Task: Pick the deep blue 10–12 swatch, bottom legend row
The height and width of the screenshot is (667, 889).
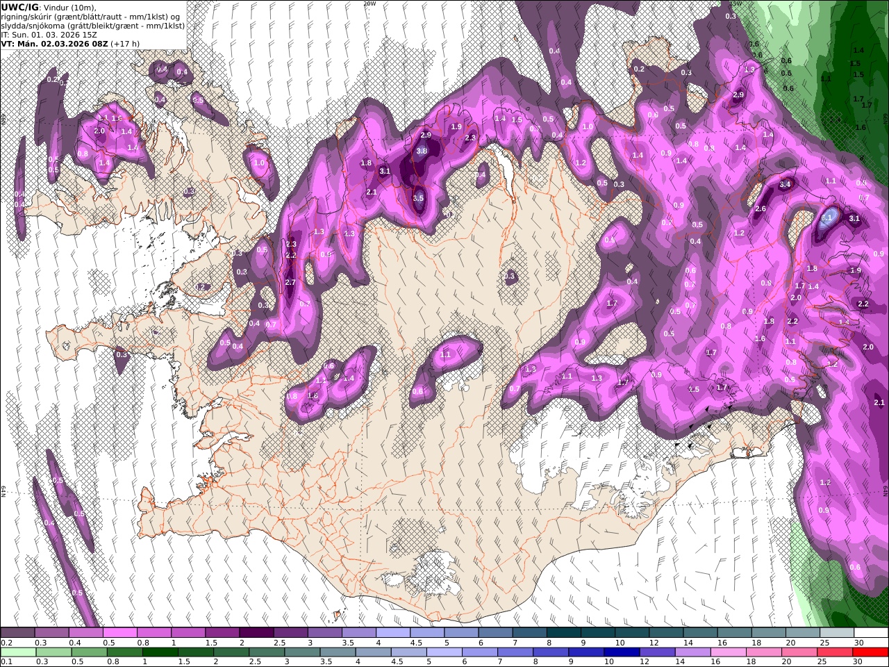Action: 620,652
